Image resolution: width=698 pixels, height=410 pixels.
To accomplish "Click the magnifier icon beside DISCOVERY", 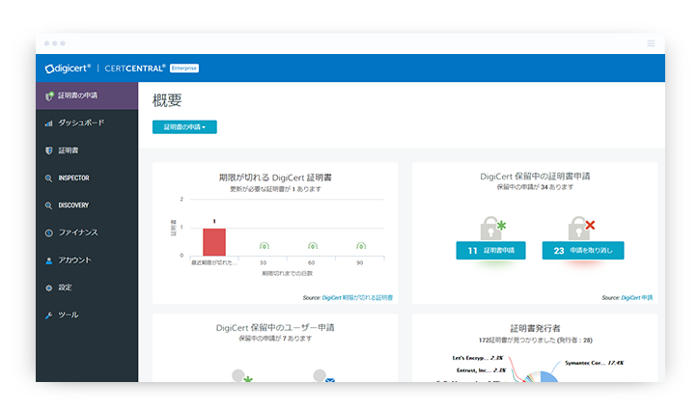I will [x=49, y=205].
